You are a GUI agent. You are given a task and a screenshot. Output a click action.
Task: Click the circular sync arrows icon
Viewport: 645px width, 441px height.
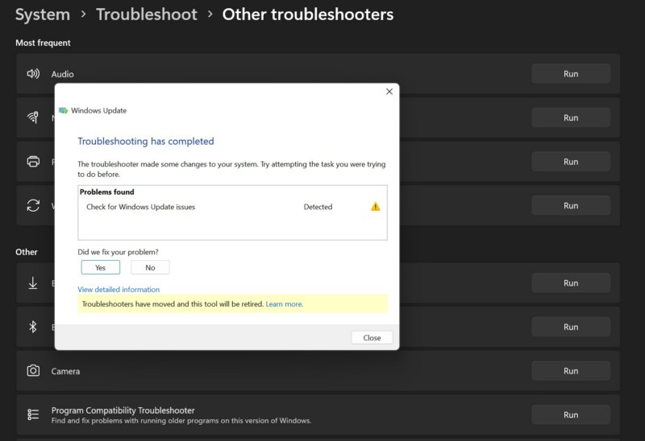click(33, 206)
